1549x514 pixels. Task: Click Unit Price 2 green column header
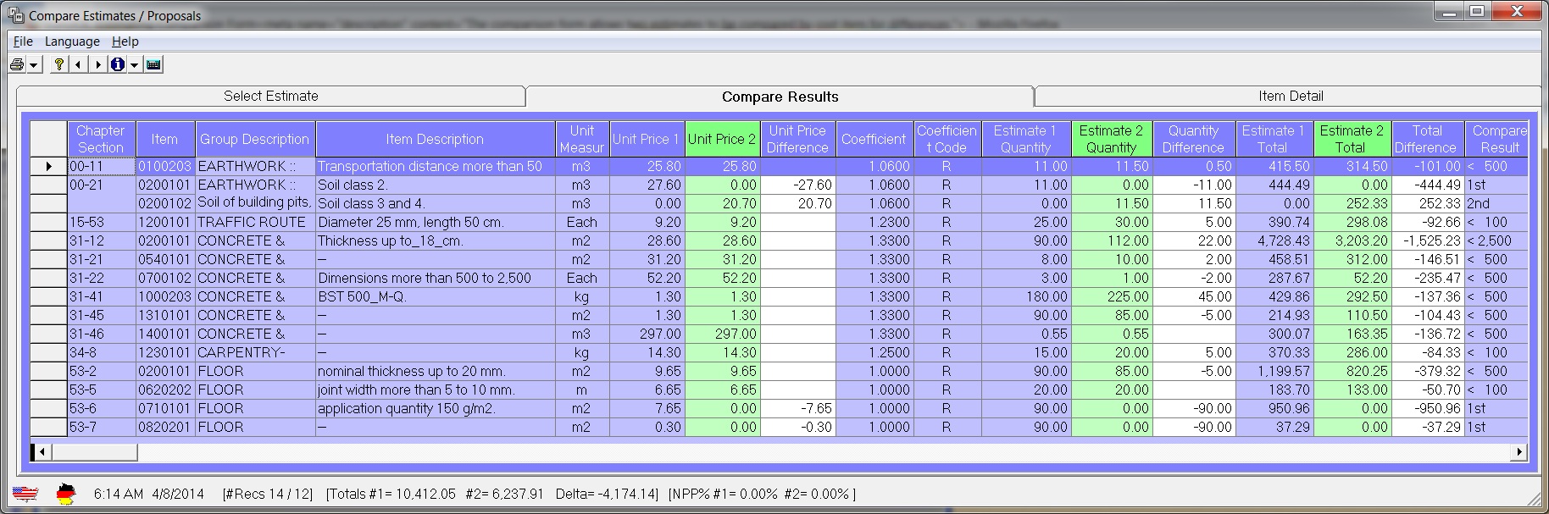(x=721, y=139)
